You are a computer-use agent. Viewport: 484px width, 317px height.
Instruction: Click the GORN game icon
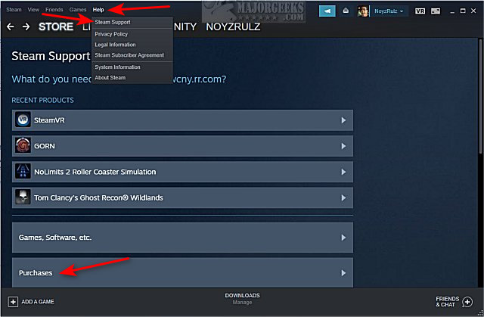[x=23, y=146]
